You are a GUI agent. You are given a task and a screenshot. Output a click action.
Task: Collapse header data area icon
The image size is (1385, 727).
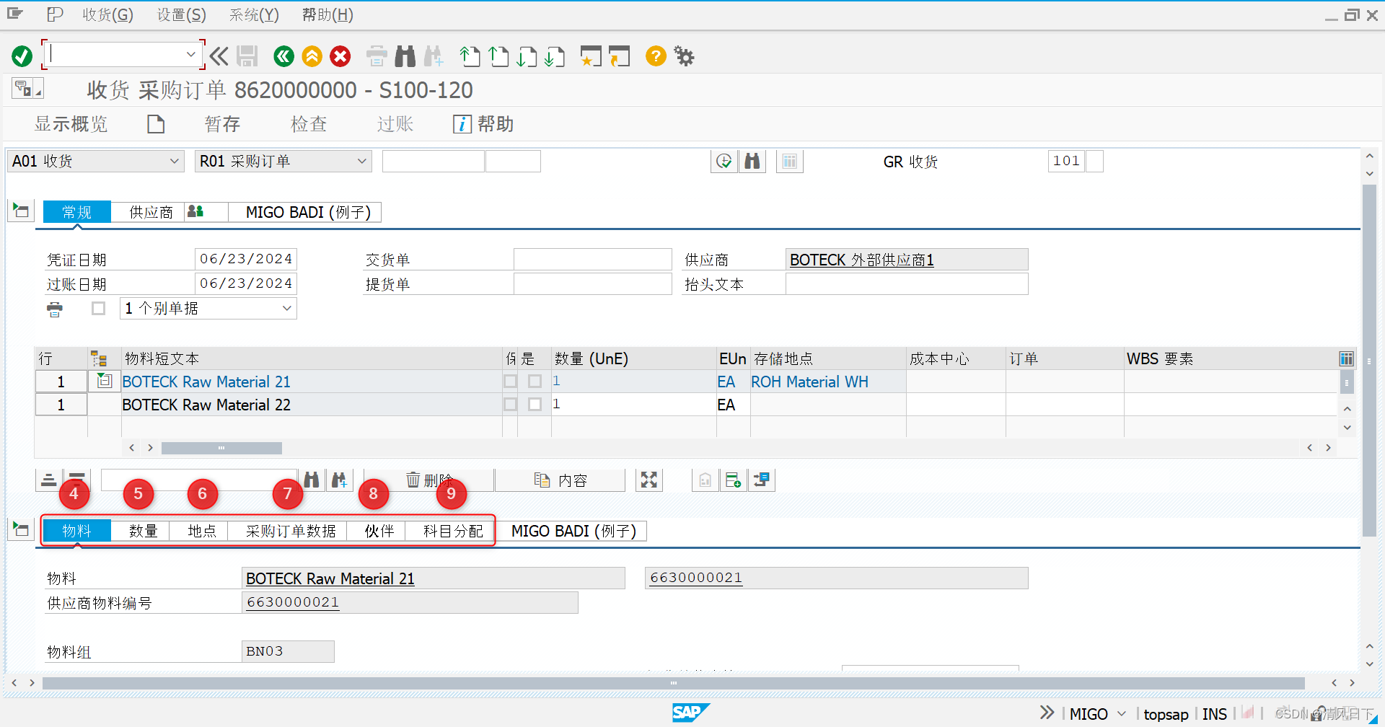pyautogui.click(x=21, y=211)
